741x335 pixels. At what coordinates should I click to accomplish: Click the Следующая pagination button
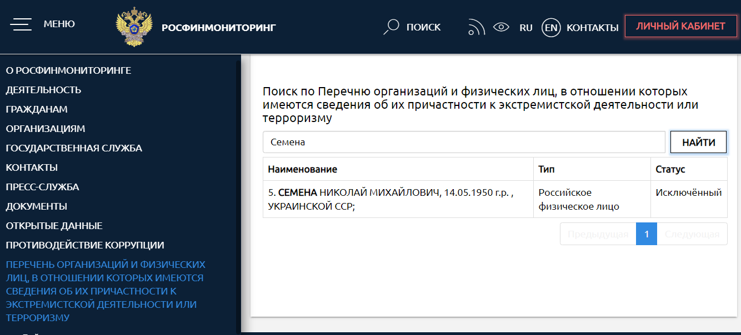click(692, 234)
